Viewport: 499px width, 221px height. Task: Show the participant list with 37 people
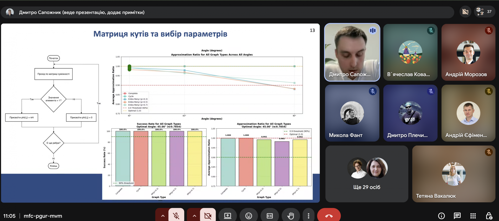(484, 12)
